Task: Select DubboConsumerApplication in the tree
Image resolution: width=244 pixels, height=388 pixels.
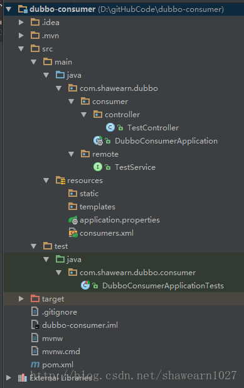Action: pyautogui.click(x=166, y=141)
